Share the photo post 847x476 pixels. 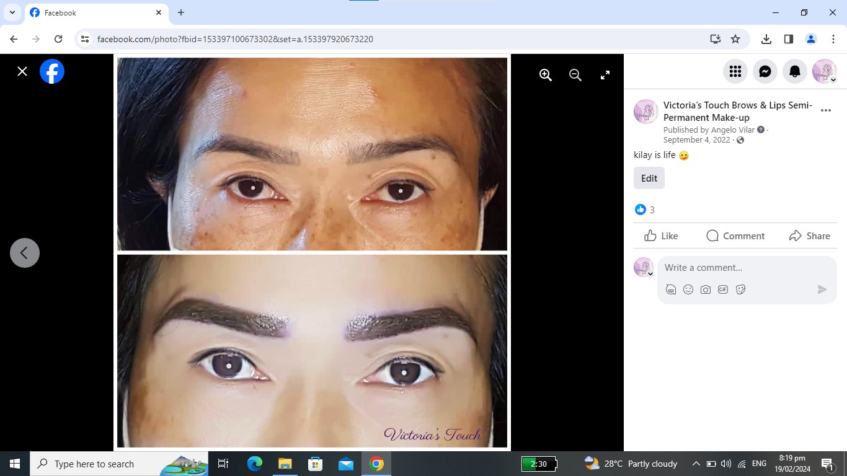tap(810, 236)
